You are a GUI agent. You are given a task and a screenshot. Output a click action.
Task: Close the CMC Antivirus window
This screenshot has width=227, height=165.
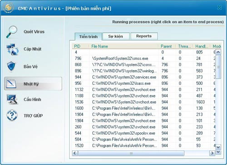pos(220,7)
